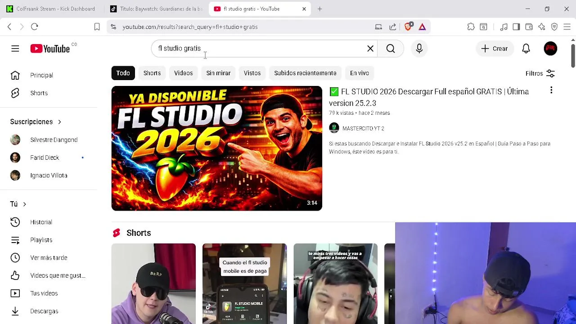Select the Vistos filter chip

pos(252,73)
